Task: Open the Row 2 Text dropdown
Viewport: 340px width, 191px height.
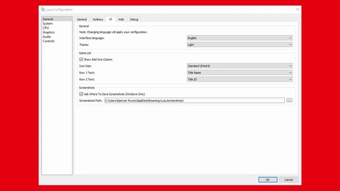Action: [x=240, y=79]
